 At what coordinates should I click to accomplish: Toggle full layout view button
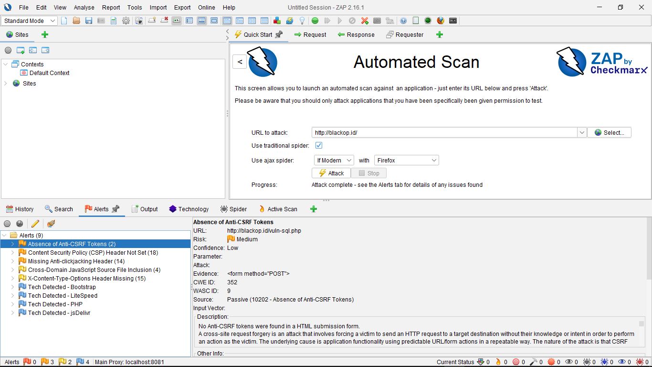click(214, 21)
